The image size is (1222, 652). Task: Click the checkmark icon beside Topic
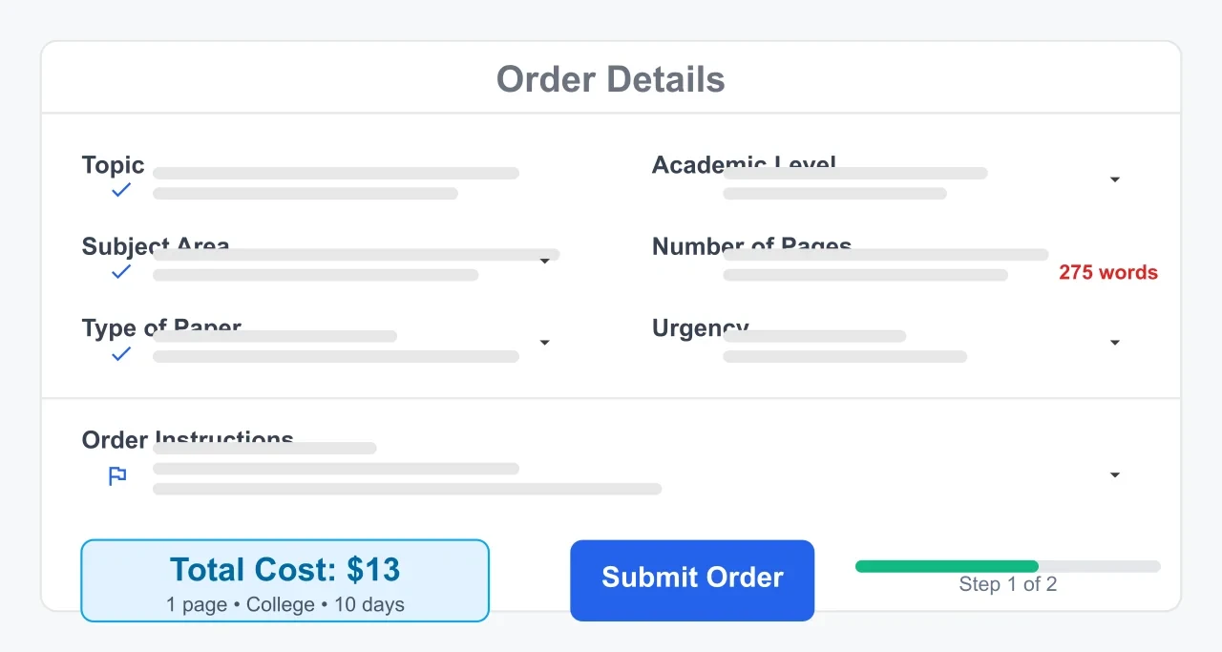120,190
